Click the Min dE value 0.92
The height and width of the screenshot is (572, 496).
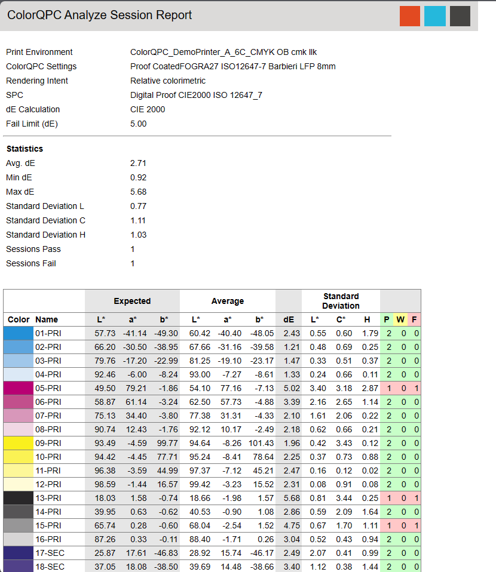pos(139,177)
